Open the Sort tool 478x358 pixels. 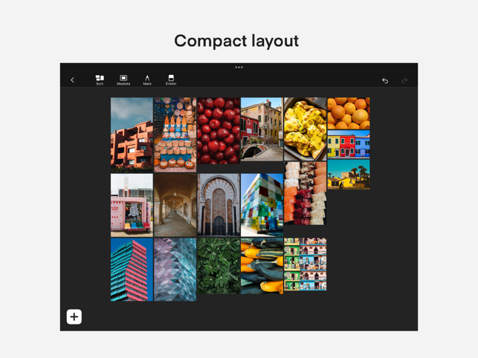100,80
